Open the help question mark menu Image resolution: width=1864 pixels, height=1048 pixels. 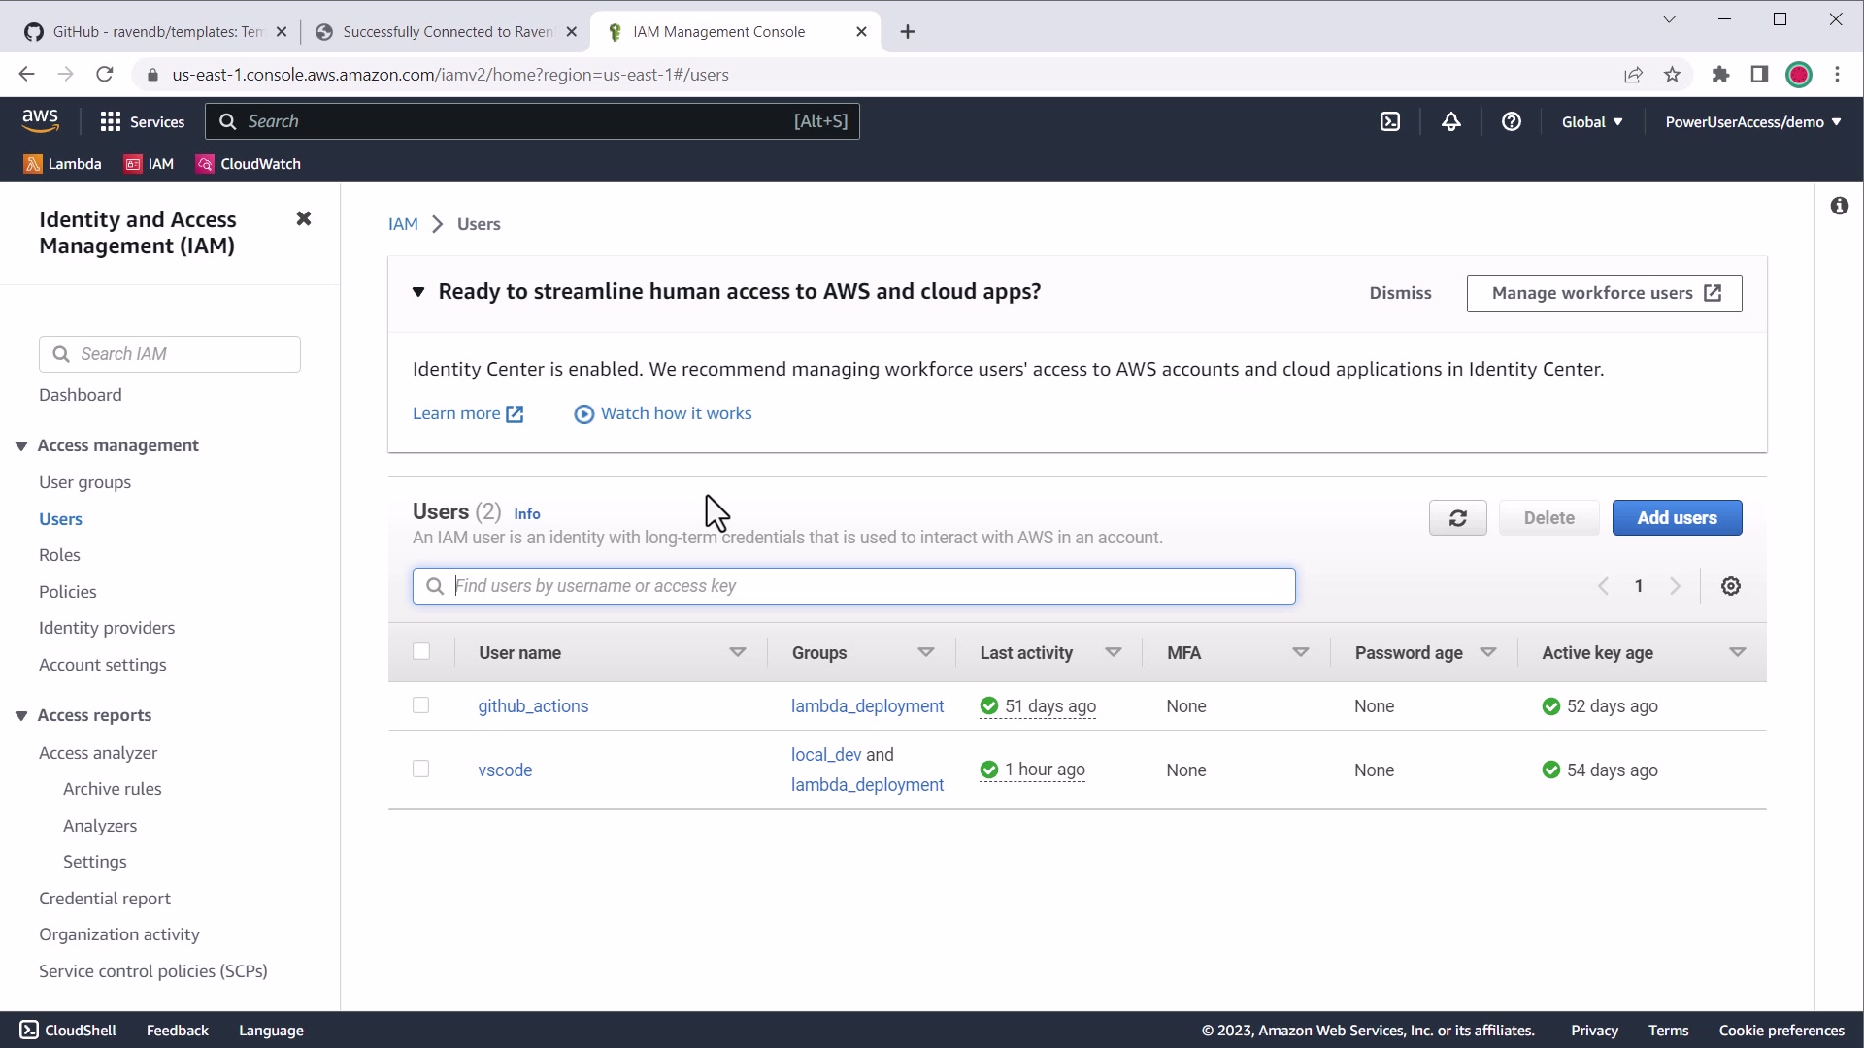pos(1512,121)
